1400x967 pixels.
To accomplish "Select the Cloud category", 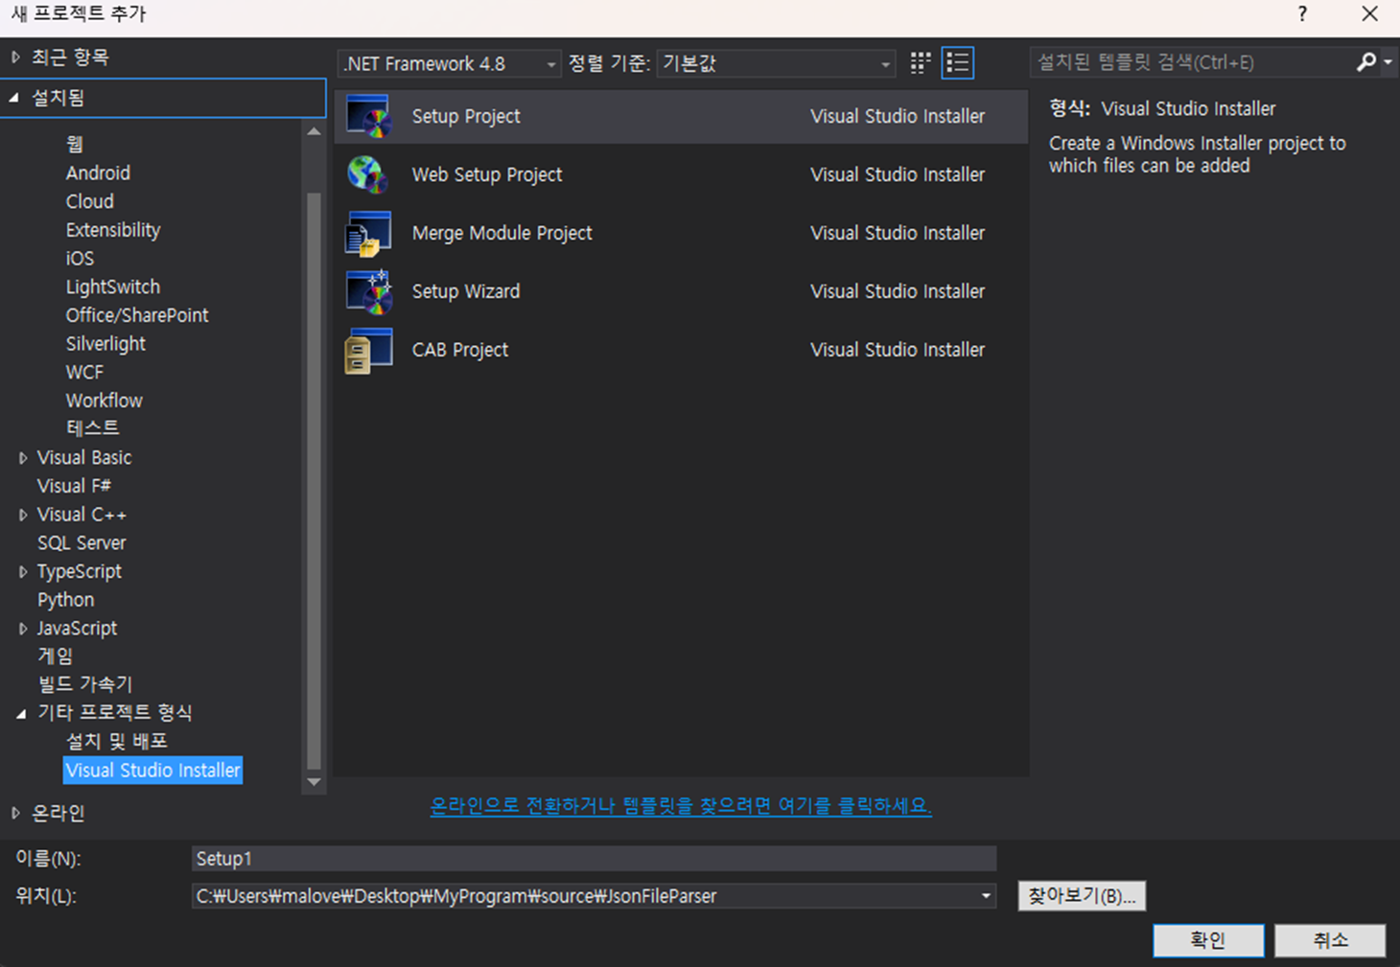I will (90, 201).
